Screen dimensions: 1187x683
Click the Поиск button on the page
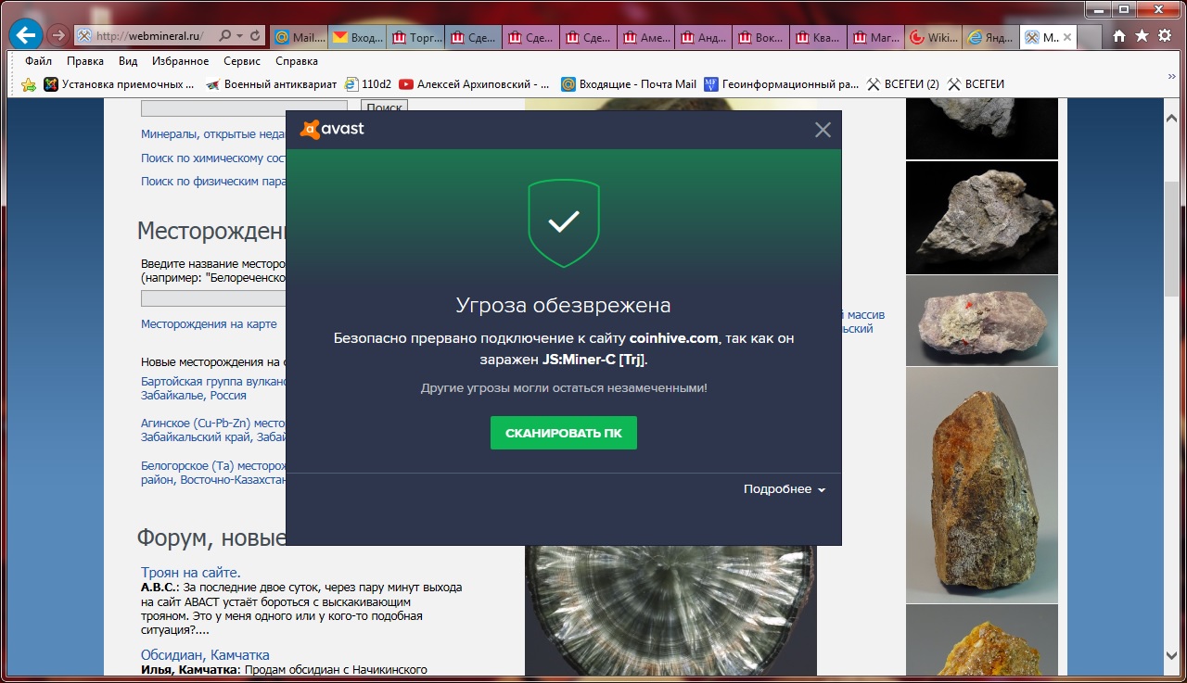pyautogui.click(x=384, y=108)
